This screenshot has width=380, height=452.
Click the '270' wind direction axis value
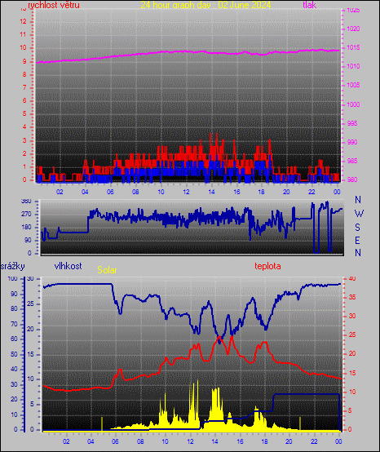point(26,215)
